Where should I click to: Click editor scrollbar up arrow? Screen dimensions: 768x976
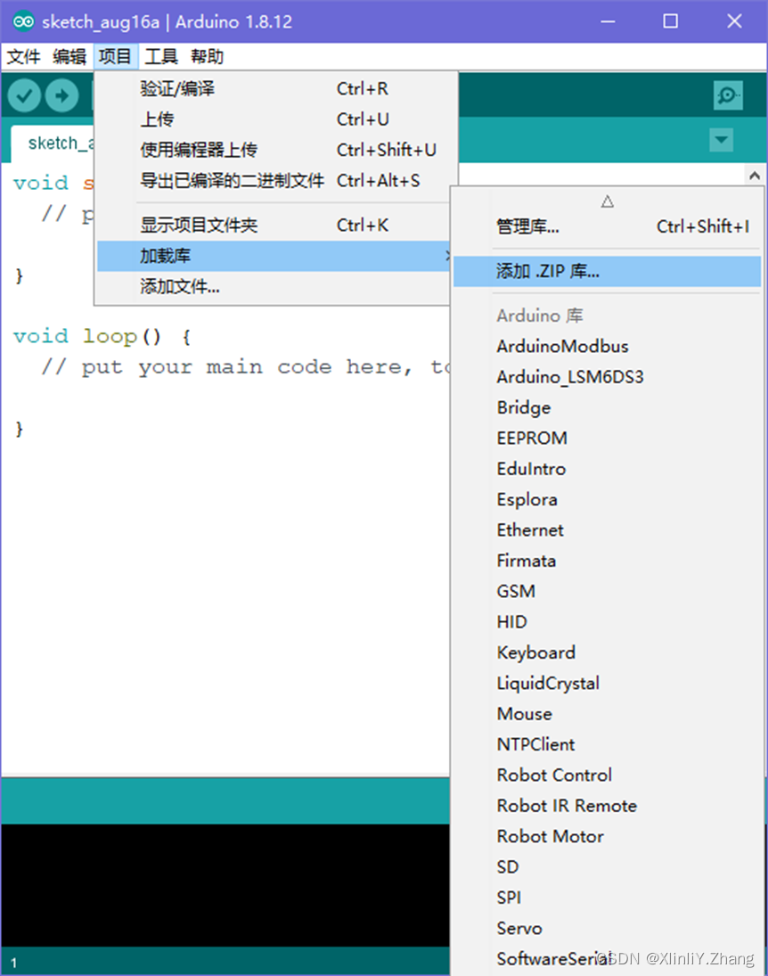pos(755,176)
